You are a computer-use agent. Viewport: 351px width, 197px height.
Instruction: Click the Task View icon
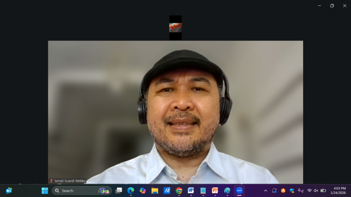click(x=119, y=190)
